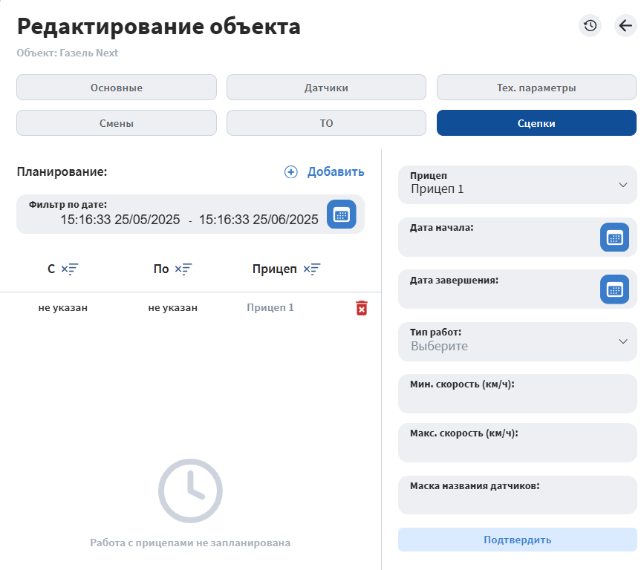644x570 pixels.
Task: Expand the Прицеп dropdown
Action: point(622,185)
